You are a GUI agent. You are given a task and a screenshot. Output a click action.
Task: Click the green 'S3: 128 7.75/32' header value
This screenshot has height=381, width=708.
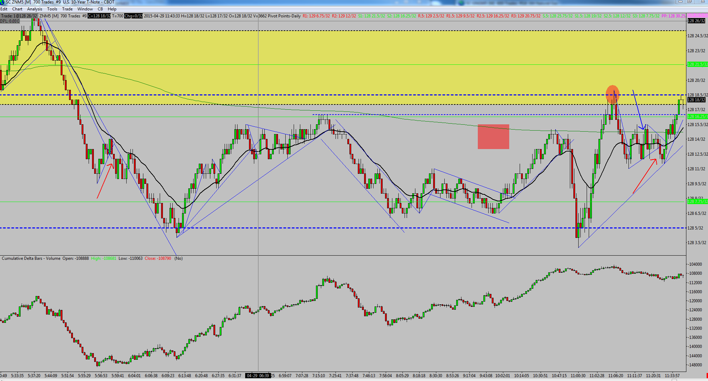pos(646,16)
